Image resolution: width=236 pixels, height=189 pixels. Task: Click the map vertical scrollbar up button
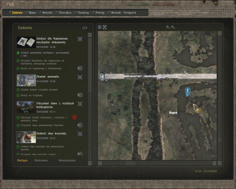pos(219,33)
